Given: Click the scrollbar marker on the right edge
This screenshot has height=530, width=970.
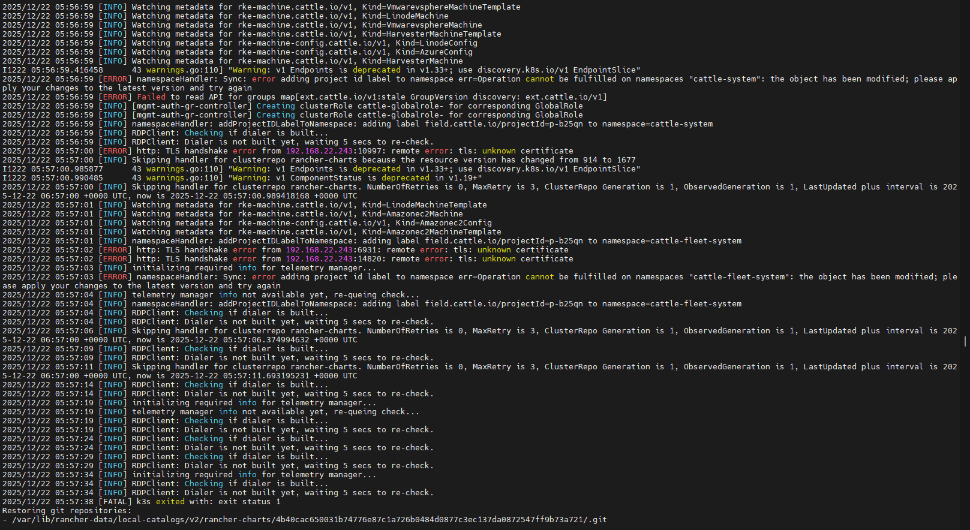Looking at the screenshot, I should pos(965,341).
